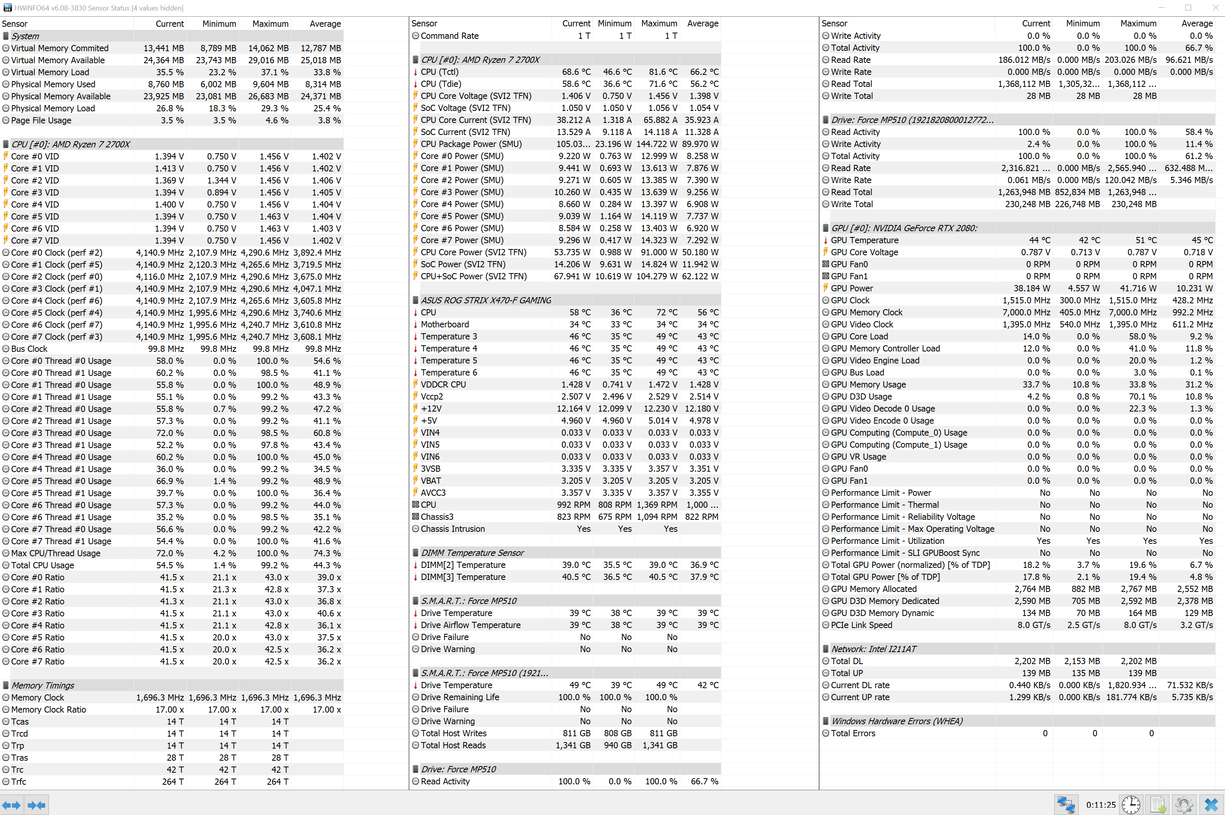Click the expand columns left-right arrows button
The image size is (1225, 815).
[11, 805]
